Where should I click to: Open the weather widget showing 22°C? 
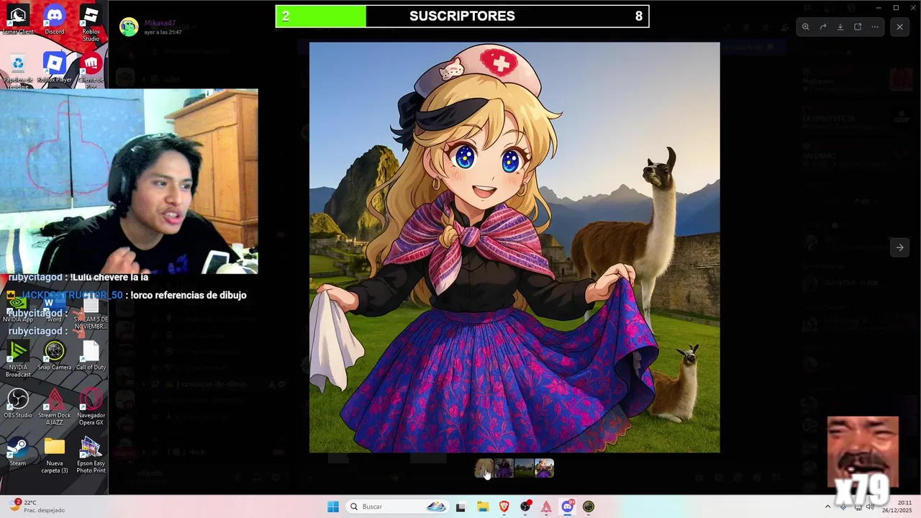pyautogui.click(x=38, y=506)
